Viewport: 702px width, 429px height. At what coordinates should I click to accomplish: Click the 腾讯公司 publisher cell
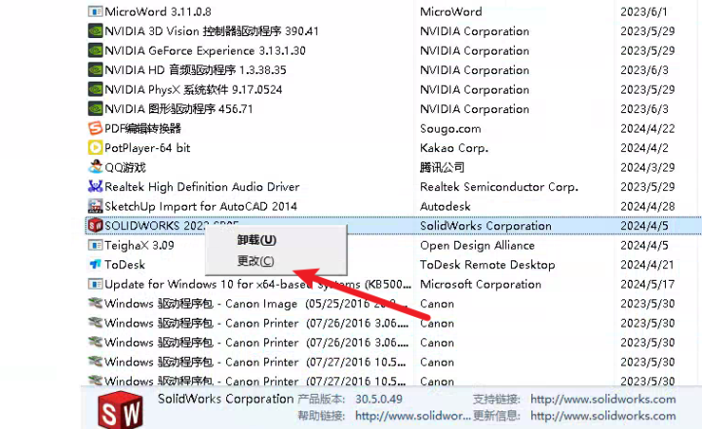pos(442,168)
